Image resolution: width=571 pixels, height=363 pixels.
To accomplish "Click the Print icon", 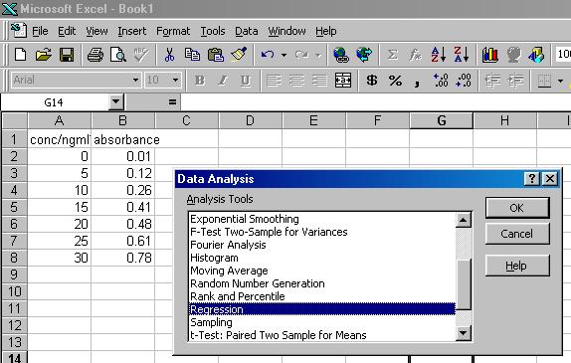I will (95, 55).
